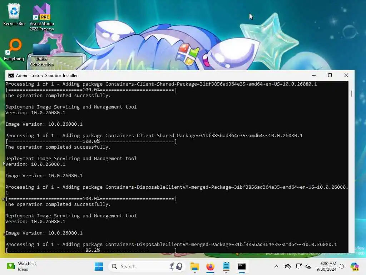Close the Sandbox Installer window
The image size is (366, 275).
coord(346,75)
